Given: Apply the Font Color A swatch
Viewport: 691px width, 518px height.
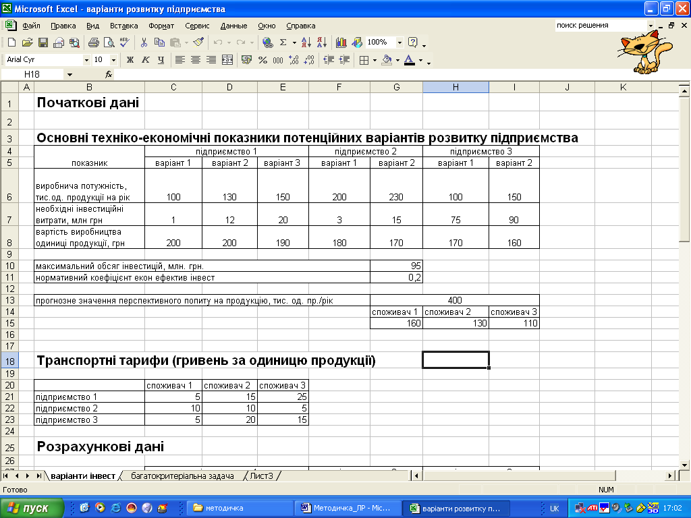Looking at the screenshot, I should [x=410, y=60].
